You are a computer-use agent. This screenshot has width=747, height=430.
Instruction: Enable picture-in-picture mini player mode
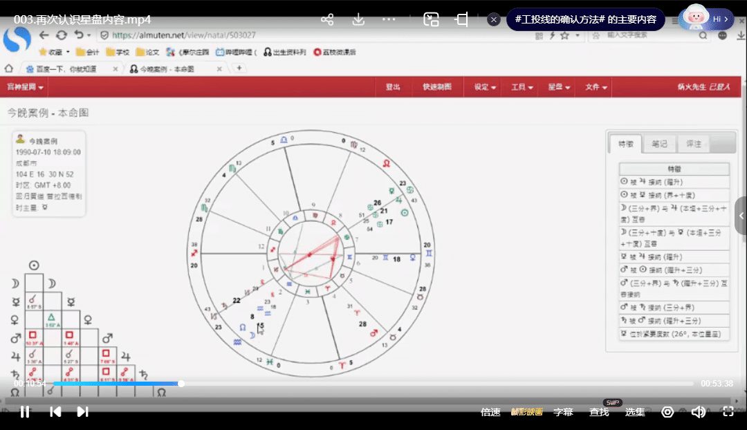[x=431, y=19]
